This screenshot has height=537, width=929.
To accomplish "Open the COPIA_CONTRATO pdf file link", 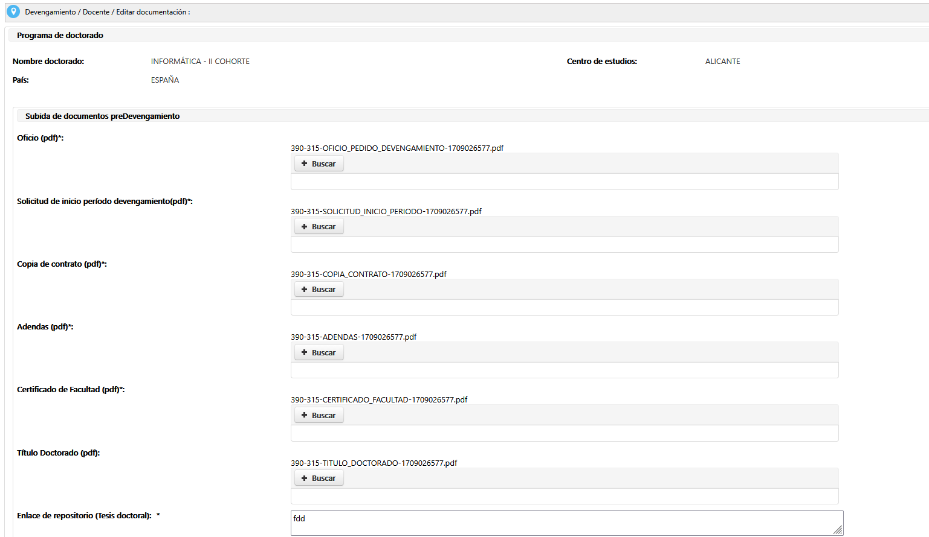I will [368, 275].
